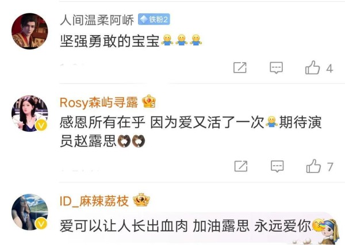Visit username link 人间温柔阿峤

pyautogui.click(x=97, y=20)
